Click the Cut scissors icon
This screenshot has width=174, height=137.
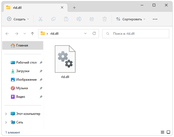tap(41, 19)
